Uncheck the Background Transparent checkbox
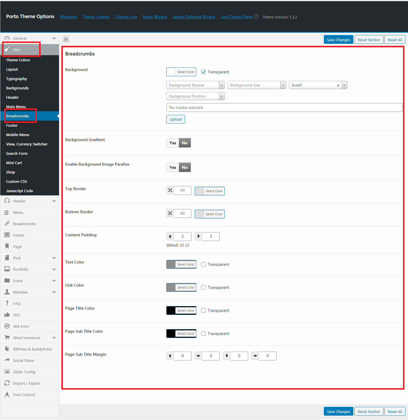The image size is (408, 420). coord(203,72)
